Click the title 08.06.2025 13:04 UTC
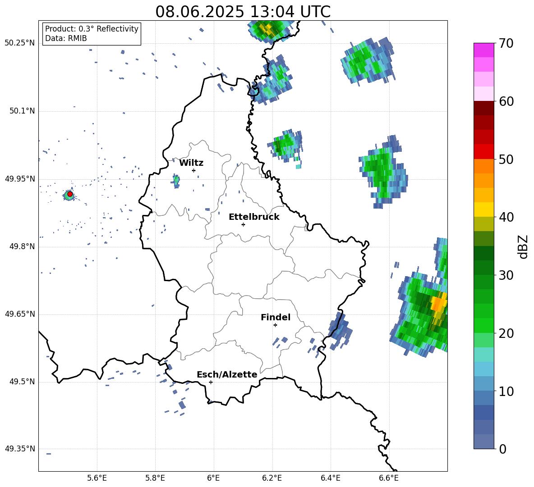 pos(243,12)
